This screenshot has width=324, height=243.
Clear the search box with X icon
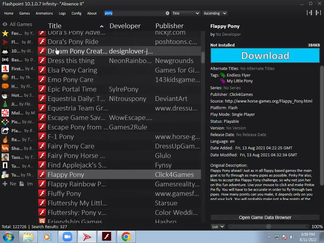click(167, 13)
